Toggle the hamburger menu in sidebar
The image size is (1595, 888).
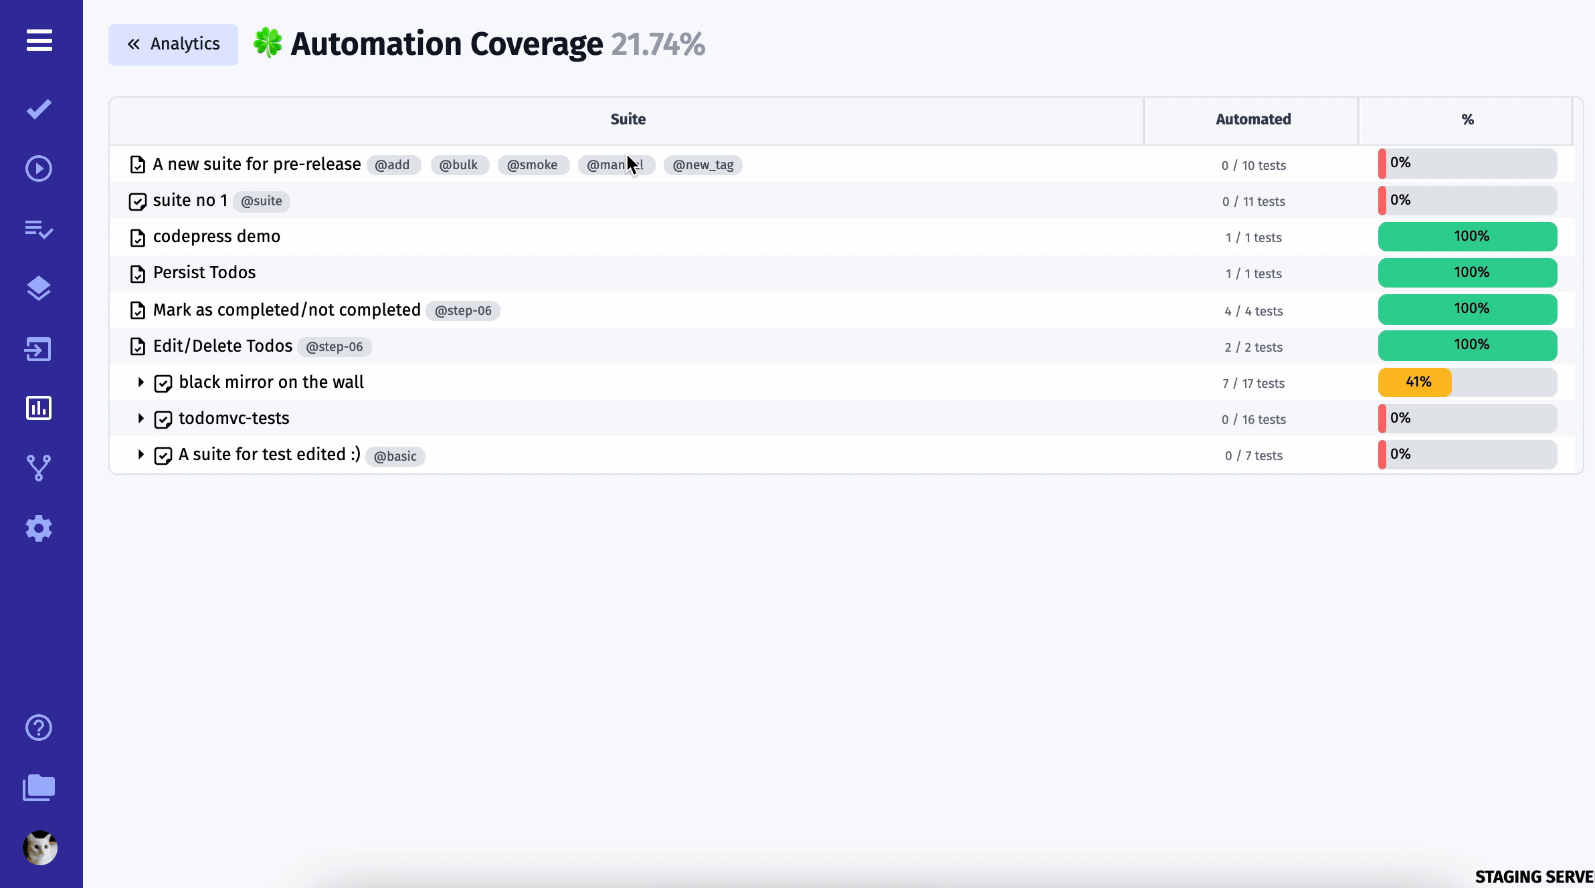(38, 41)
